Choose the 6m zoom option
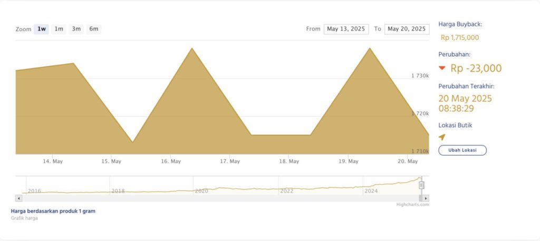 [93, 29]
